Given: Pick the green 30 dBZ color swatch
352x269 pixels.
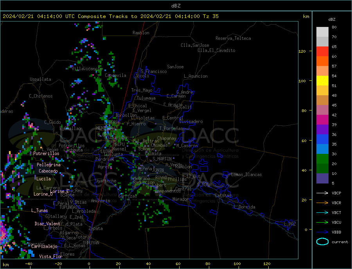Looking at the screenshot, I should click(x=322, y=159).
